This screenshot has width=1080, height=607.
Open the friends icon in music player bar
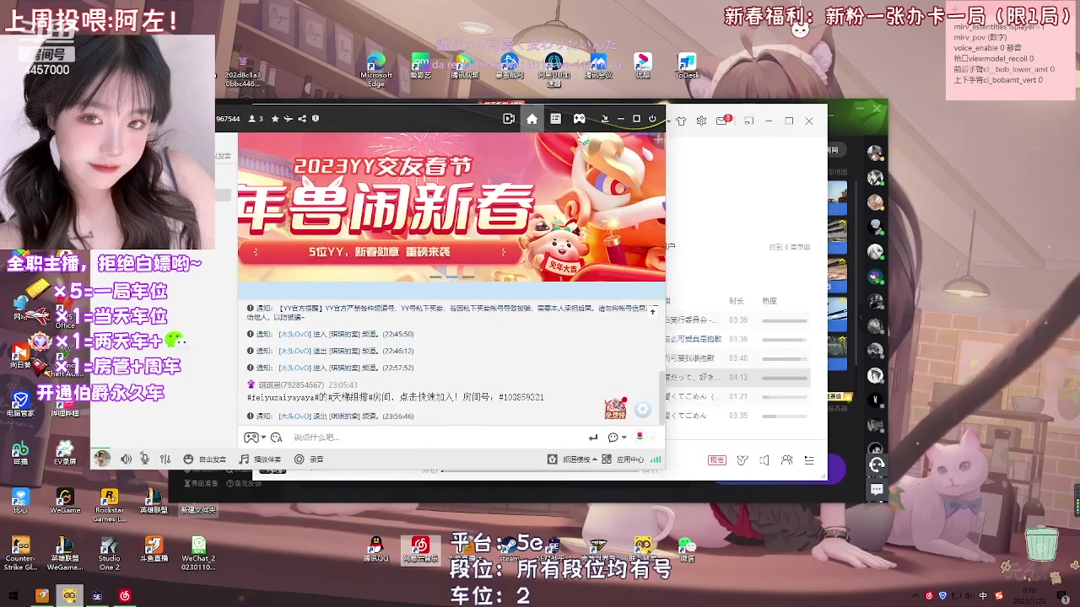[787, 460]
